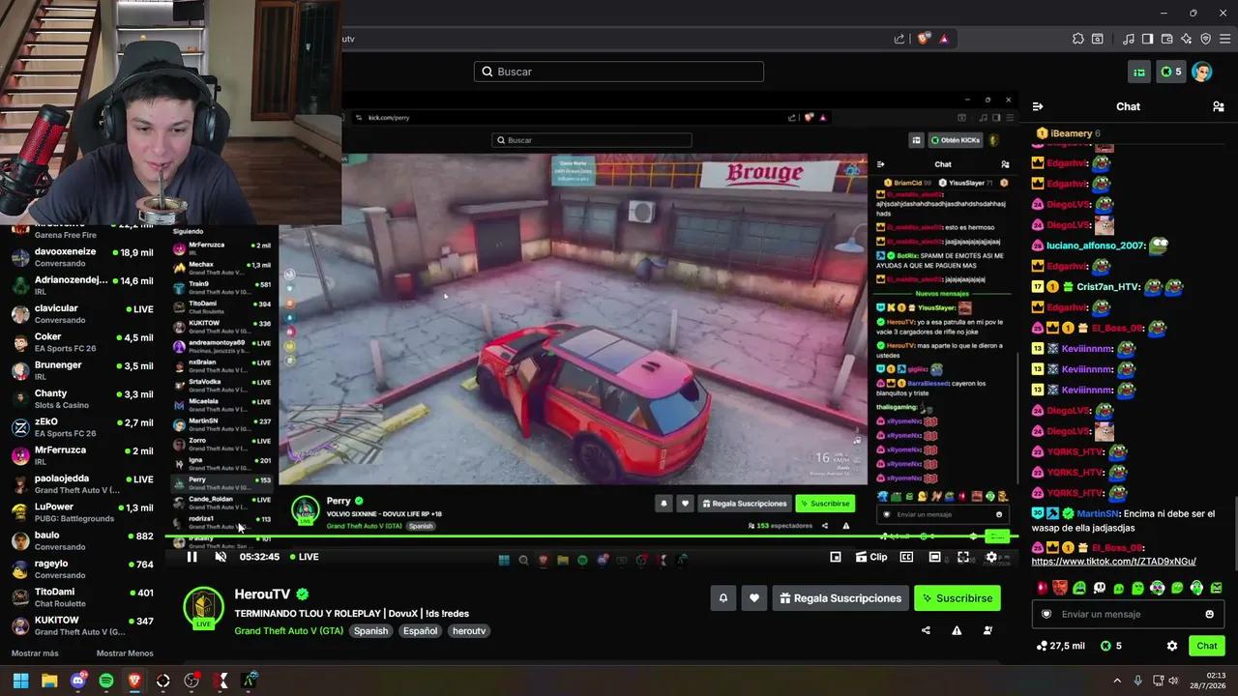Open the LuPower channel in the sidebar
This screenshot has height=696, width=1238.
click(x=82, y=512)
